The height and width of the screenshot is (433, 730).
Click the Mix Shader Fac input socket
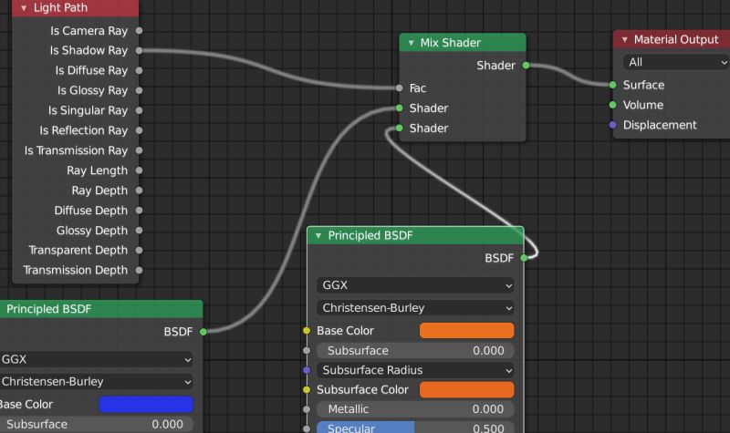[x=399, y=88]
